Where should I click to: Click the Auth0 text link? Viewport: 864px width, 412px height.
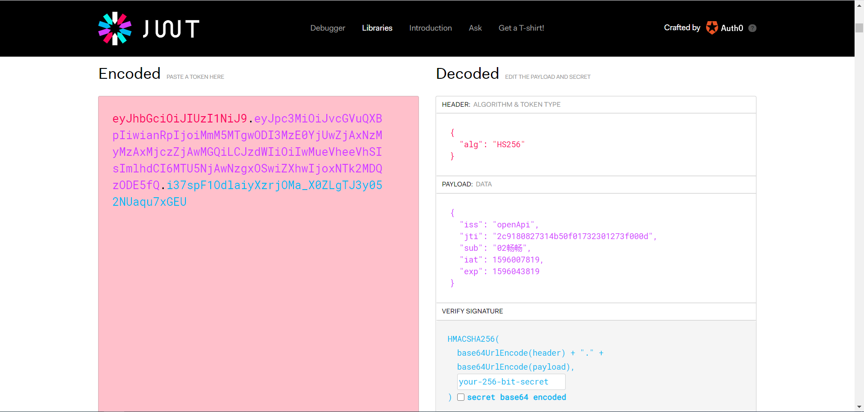click(x=732, y=28)
